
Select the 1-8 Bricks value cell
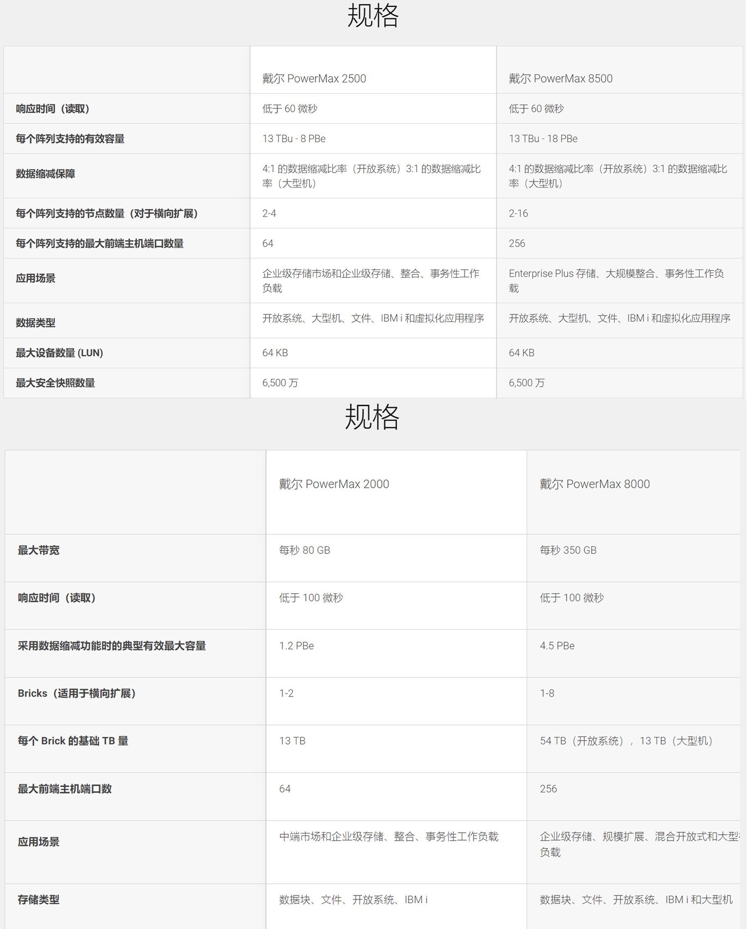coord(547,693)
